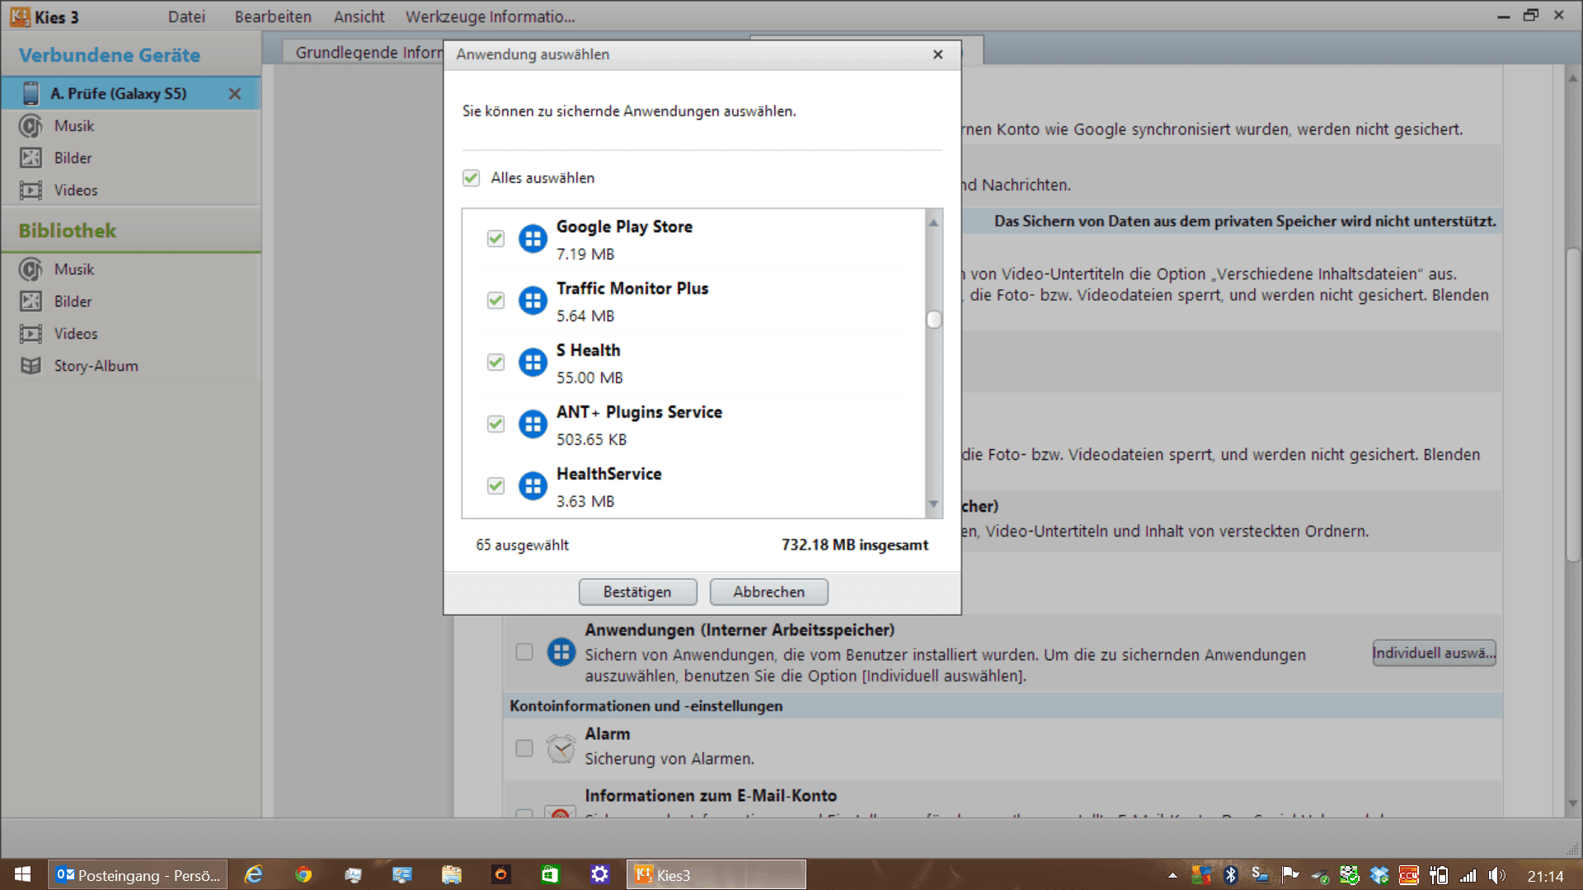
Task: Uncheck HealthService checkbox
Action: pos(496,486)
